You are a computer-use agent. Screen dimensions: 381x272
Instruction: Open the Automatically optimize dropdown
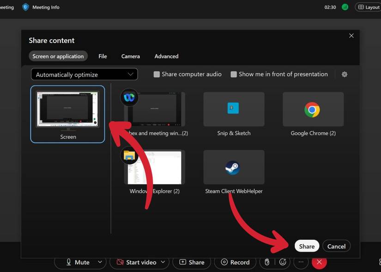pyautogui.click(x=84, y=74)
